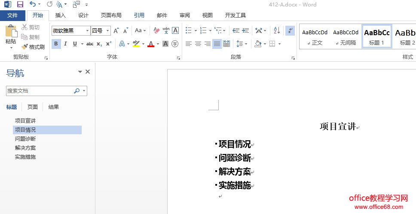The image size is (416, 214).
Task: Click the clear formatting eraser icon
Action: pyautogui.click(x=156, y=31)
